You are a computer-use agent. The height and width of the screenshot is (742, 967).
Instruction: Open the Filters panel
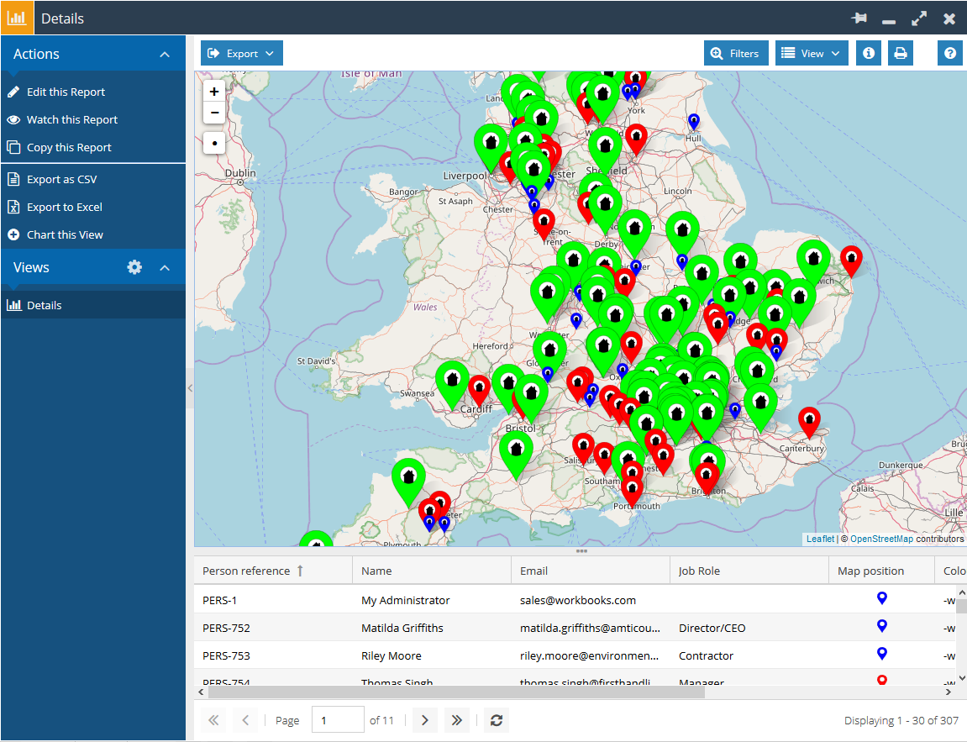click(x=736, y=54)
